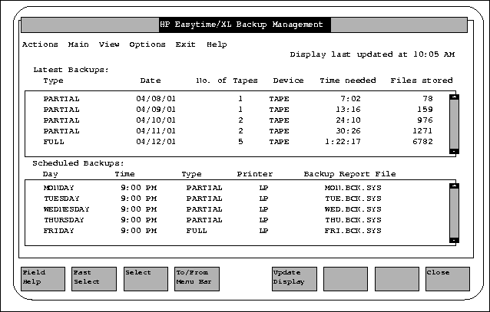This screenshot has height=312, width=490.
Task: Click the Fast Select function key
Action: pos(94,278)
